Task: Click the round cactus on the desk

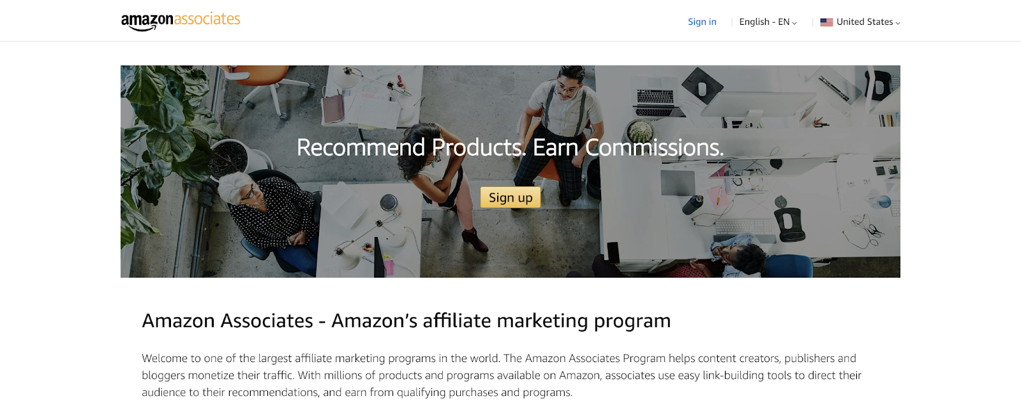Action: click(640, 131)
